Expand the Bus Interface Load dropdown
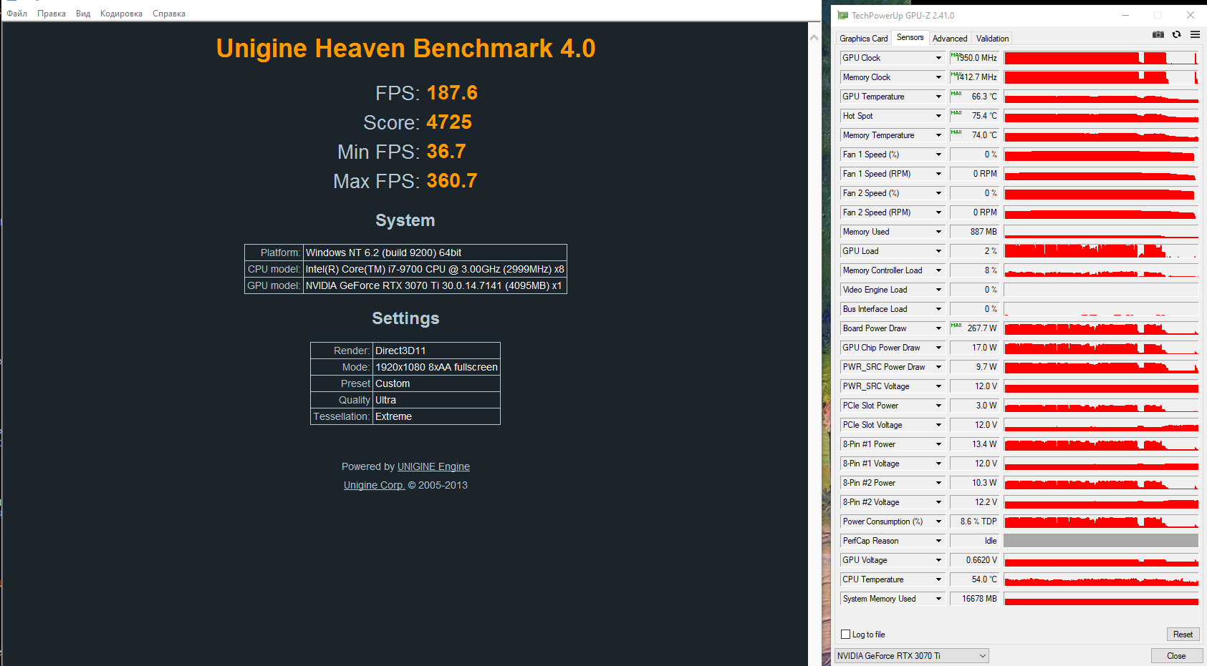This screenshot has height=666, width=1207. (x=938, y=309)
